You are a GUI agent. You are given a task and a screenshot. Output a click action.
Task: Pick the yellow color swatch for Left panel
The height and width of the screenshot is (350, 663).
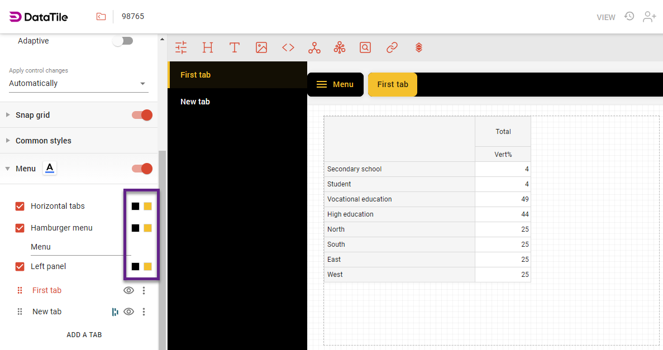147,266
